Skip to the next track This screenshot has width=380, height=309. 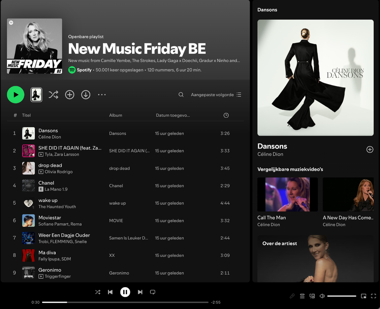point(140,292)
